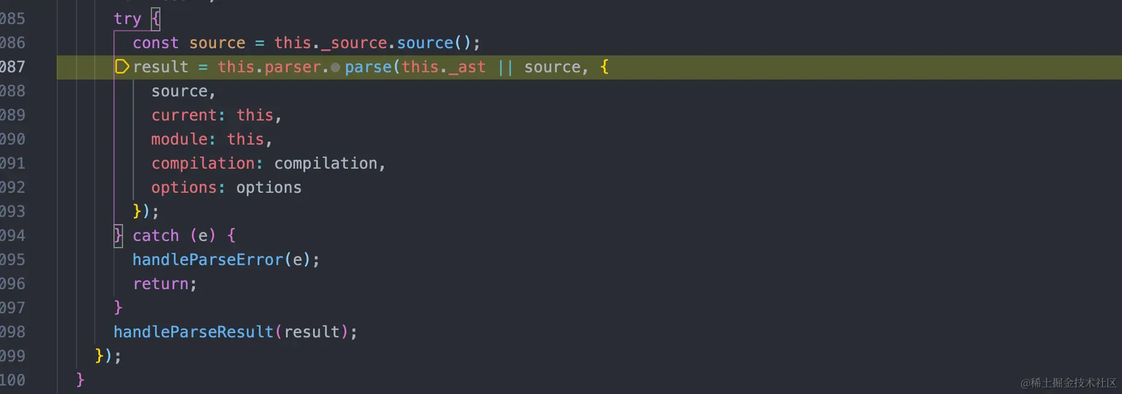The width and height of the screenshot is (1122, 394).
Task: Click the return keyword on line 096
Action: [x=160, y=284]
